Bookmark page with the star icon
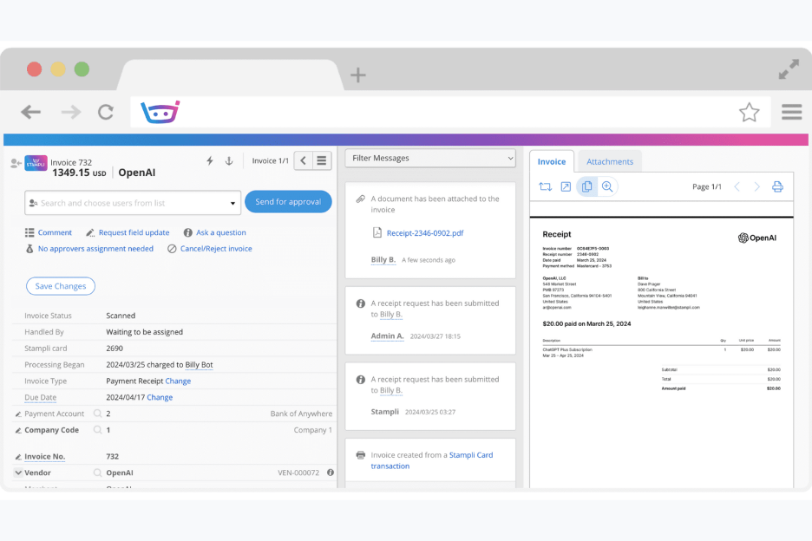 [749, 113]
